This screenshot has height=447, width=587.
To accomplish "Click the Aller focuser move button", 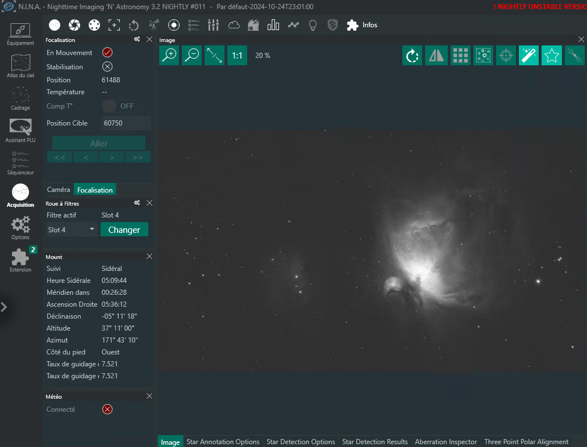I will pyautogui.click(x=99, y=143).
